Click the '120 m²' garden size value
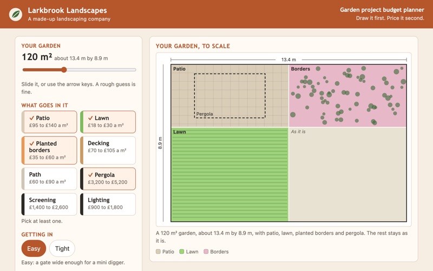The width and height of the screenshot is (433, 271). 37,57
